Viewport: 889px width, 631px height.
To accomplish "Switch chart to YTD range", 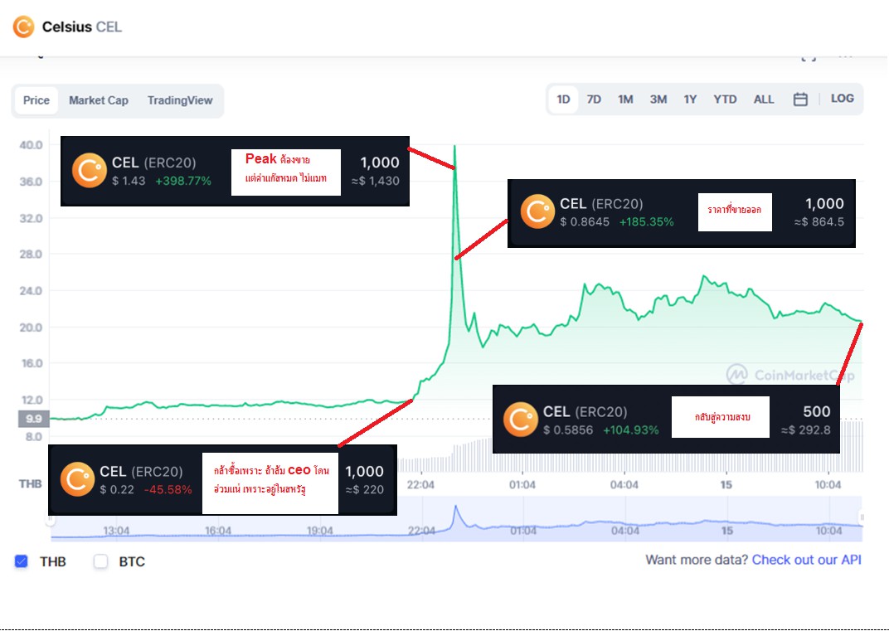I will point(725,100).
